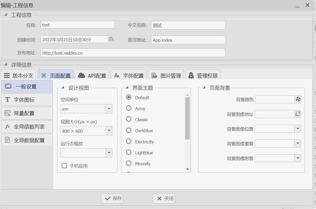Image resolution: width=316 pixels, height=209 pixels.
Task: Open the 全局数据配置 sidebar item
Action: [27, 140]
